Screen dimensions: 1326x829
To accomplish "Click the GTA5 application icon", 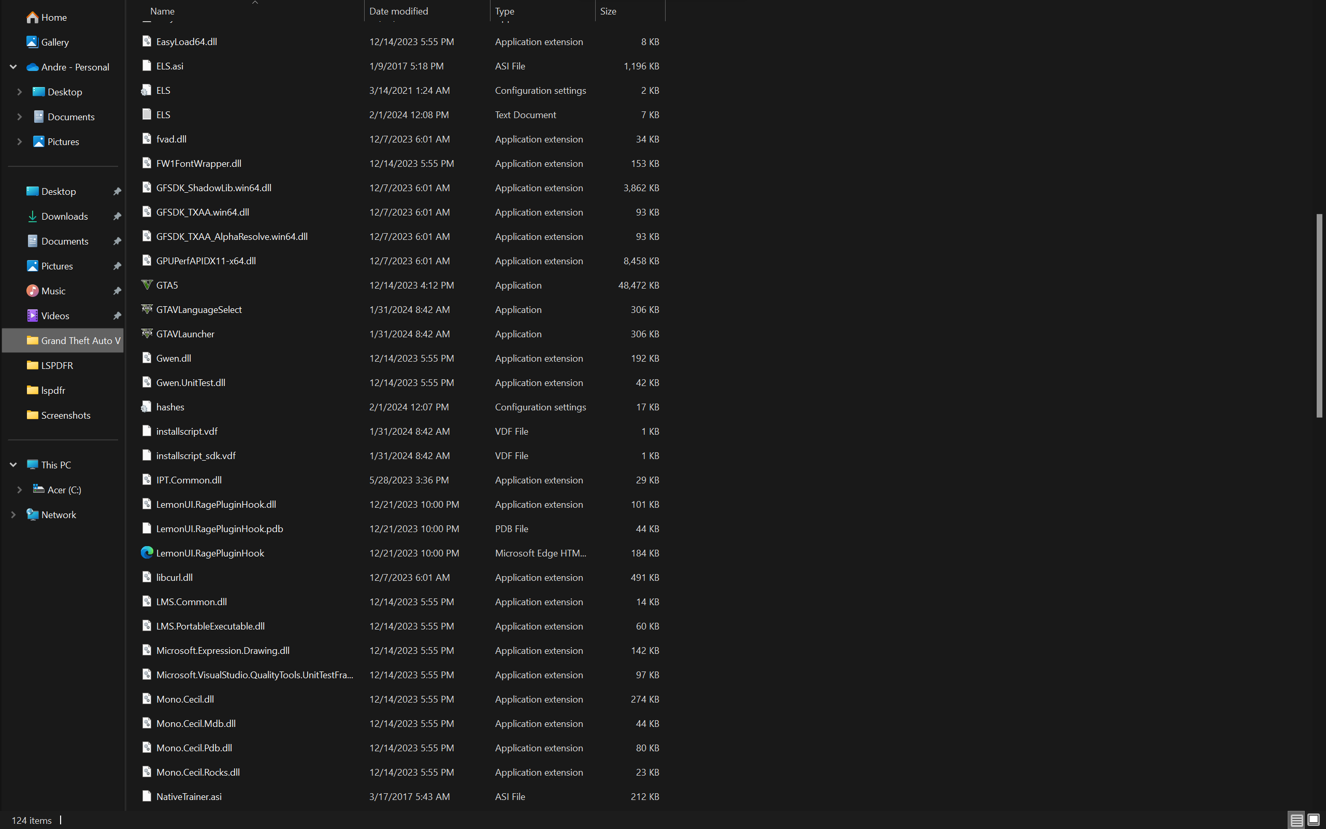I will coord(146,284).
